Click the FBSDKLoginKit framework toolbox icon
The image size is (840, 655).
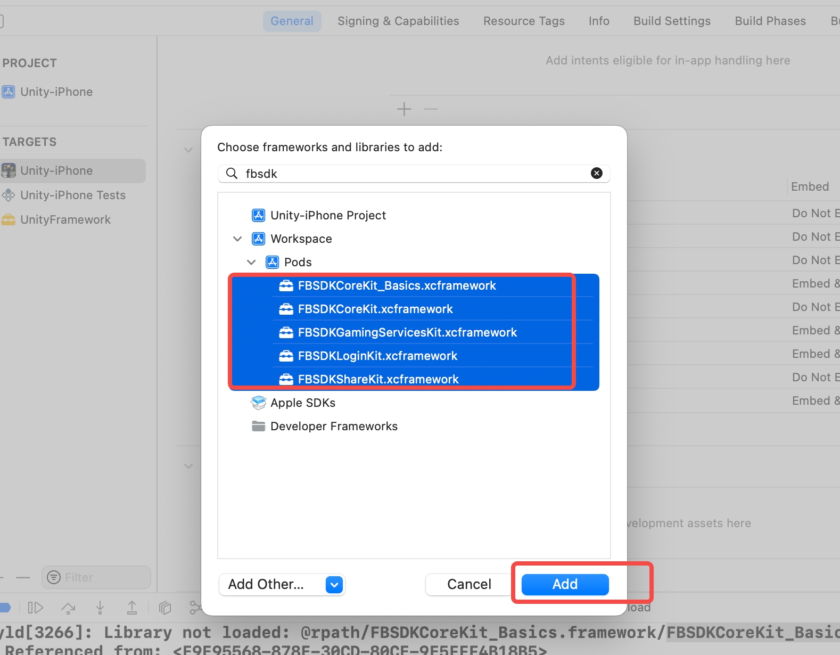click(286, 356)
